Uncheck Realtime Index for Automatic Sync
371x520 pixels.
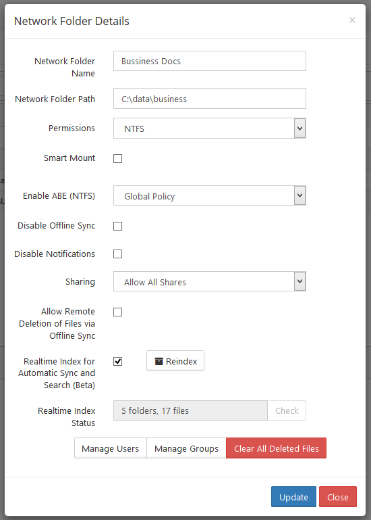(117, 361)
